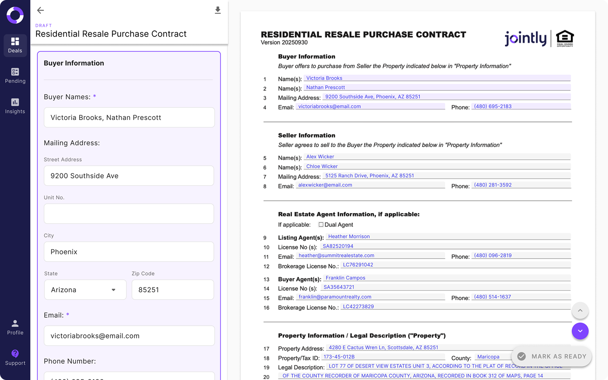Select Nathan Prescott name in contract line 2
This screenshot has width=608, height=380.
325,87
